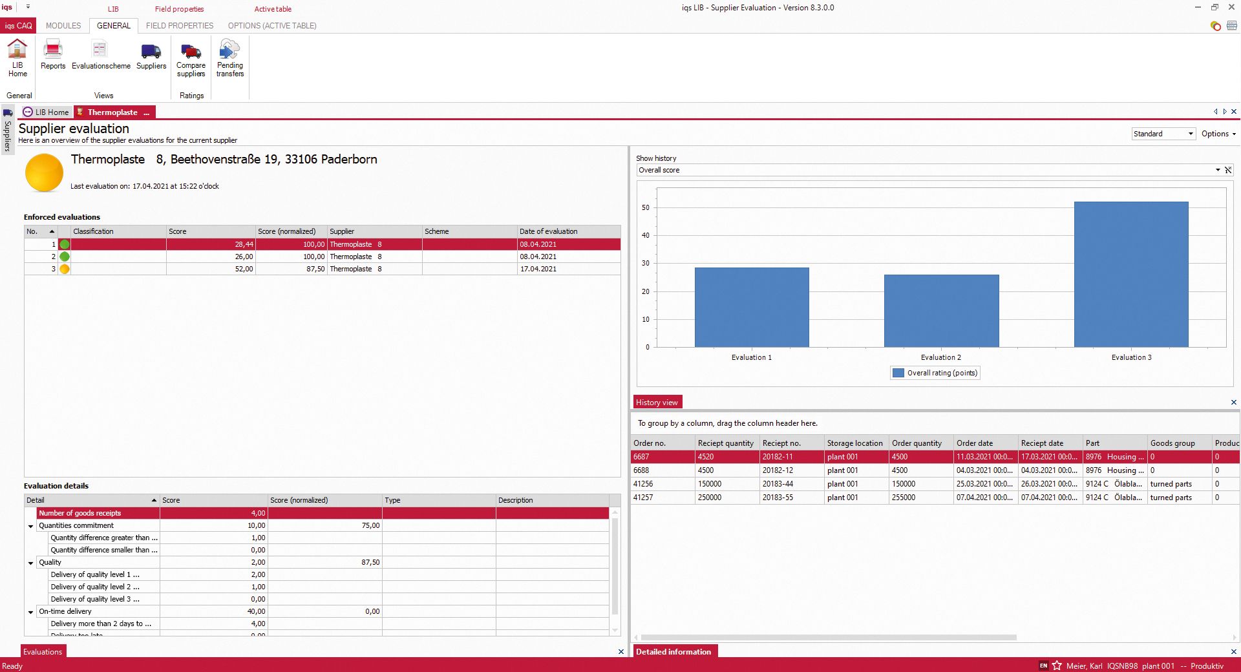Open the iqs CAQ menu tab

pos(18,26)
